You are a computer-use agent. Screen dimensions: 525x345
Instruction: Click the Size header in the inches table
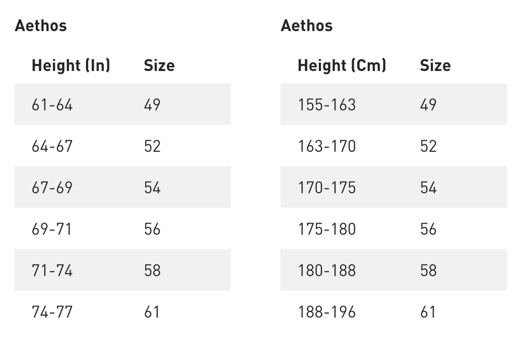(159, 66)
